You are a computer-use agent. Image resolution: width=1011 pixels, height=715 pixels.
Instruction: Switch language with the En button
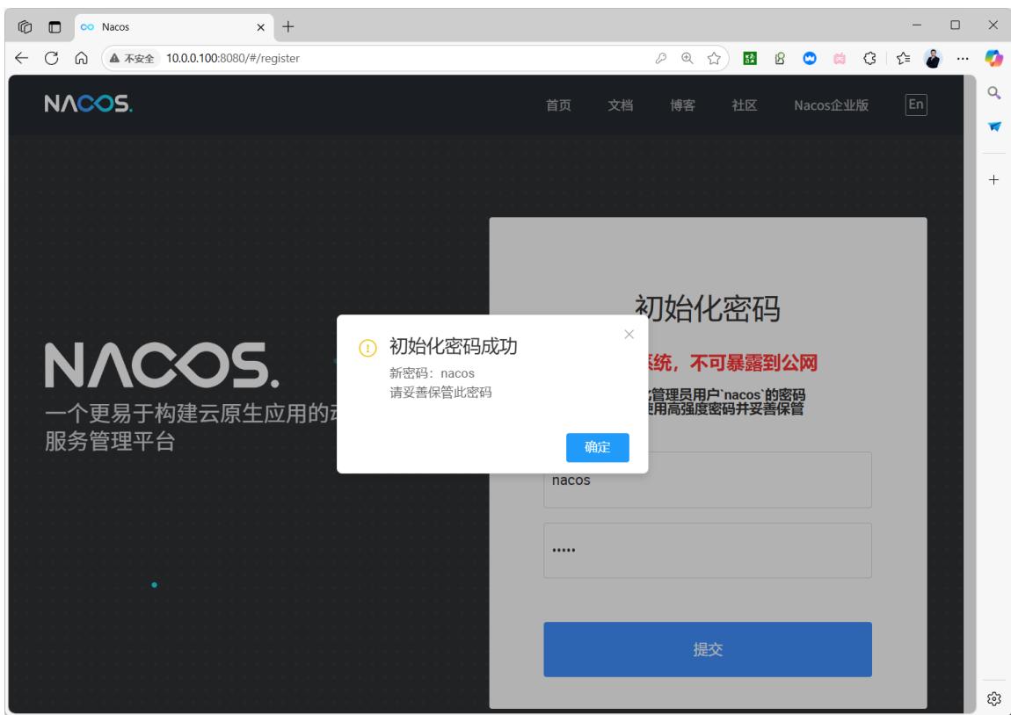[x=915, y=105]
